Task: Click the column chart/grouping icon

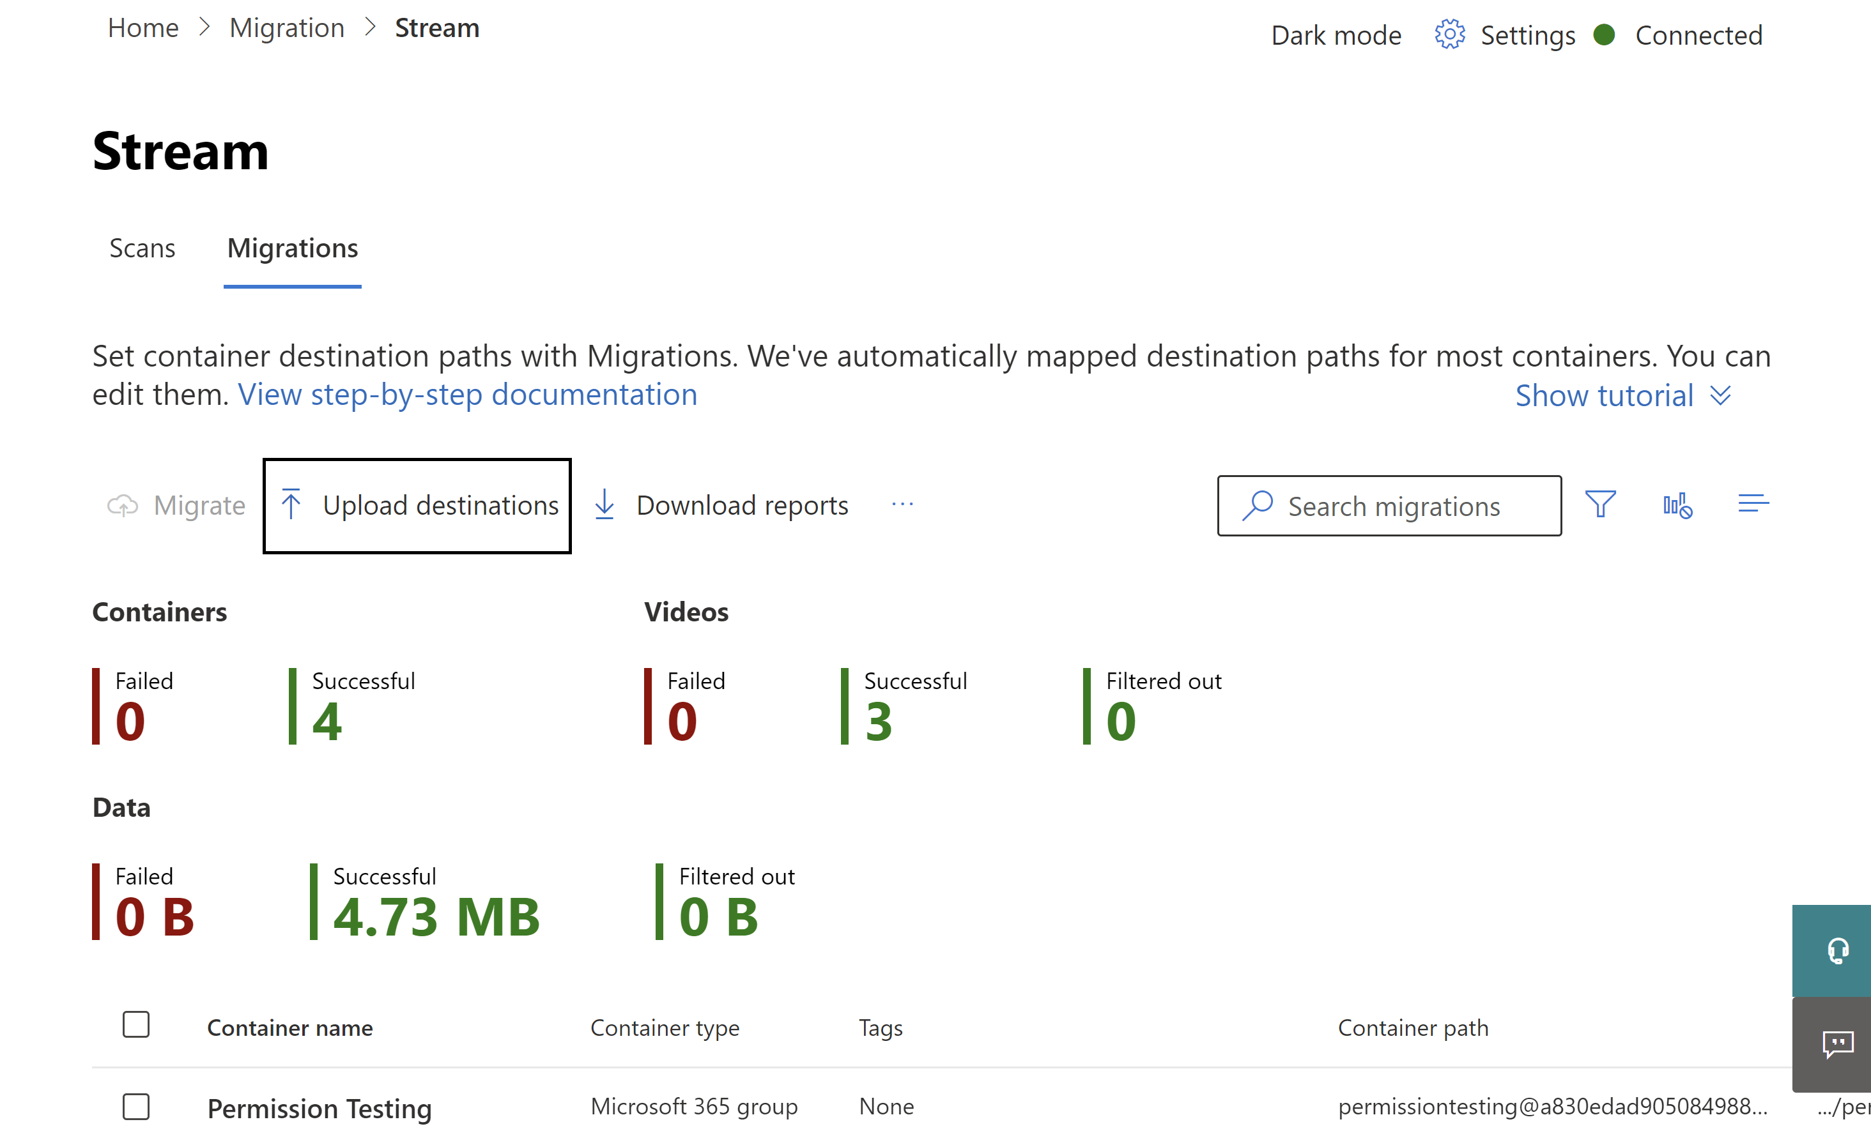Action: (1677, 505)
